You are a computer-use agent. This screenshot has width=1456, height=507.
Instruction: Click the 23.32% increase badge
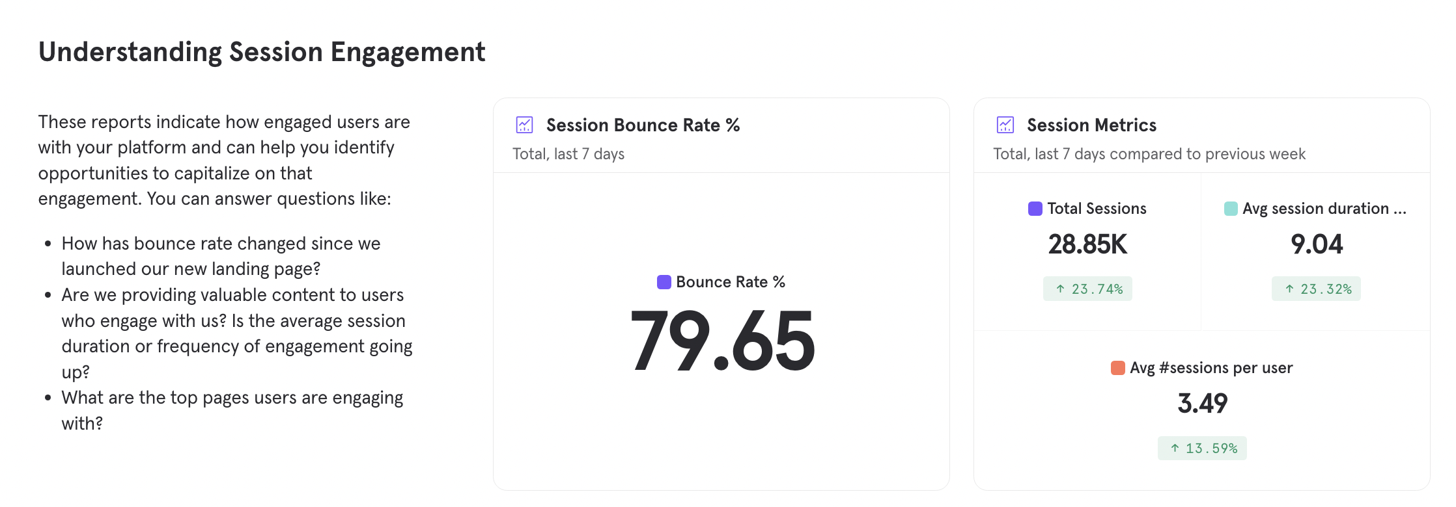click(x=1316, y=289)
